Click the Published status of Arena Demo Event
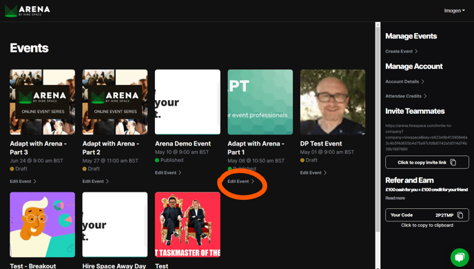The width and height of the screenshot is (474, 269). (169, 160)
